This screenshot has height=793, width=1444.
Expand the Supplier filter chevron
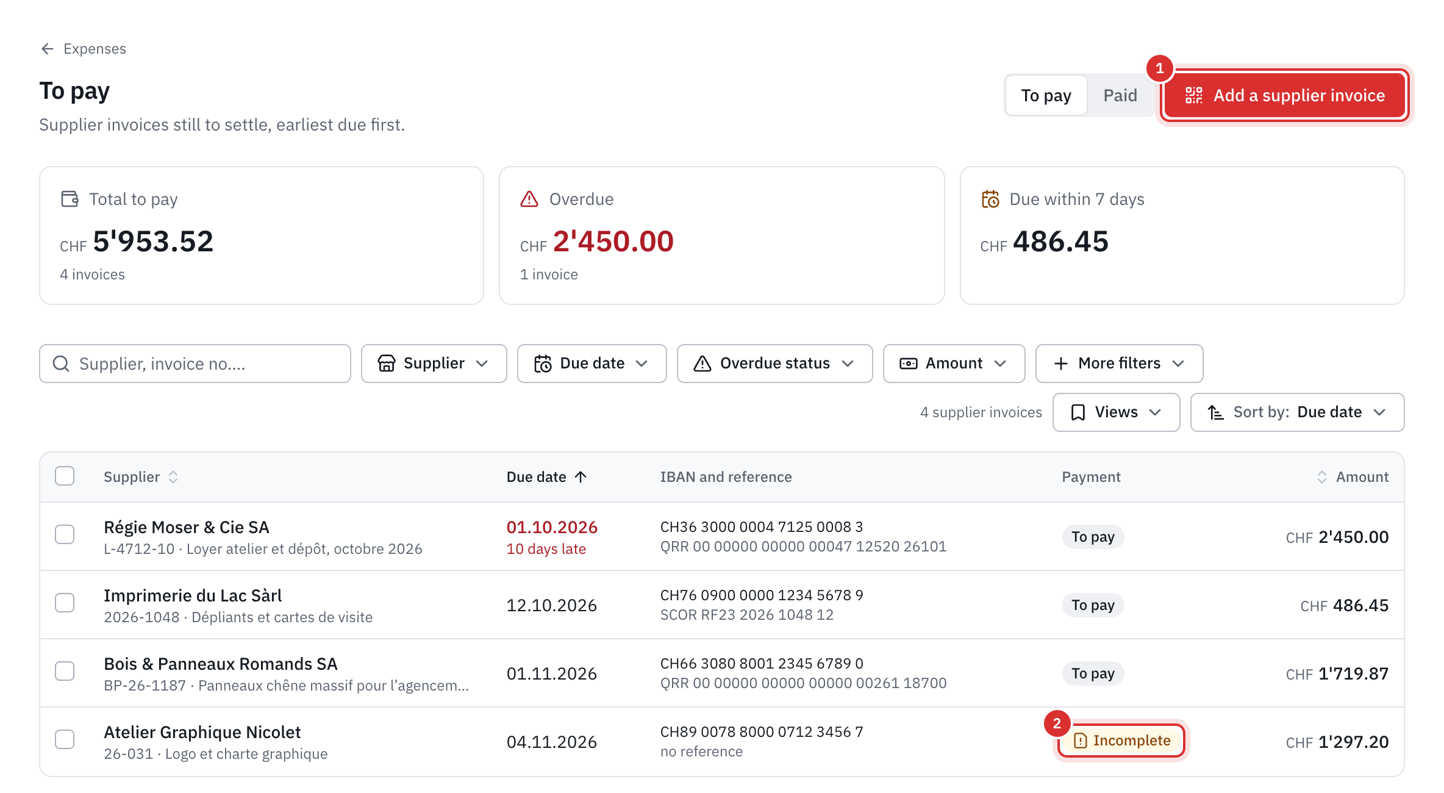click(482, 364)
